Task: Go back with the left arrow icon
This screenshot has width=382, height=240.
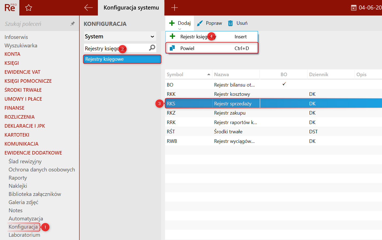Action: click(x=88, y=8)
